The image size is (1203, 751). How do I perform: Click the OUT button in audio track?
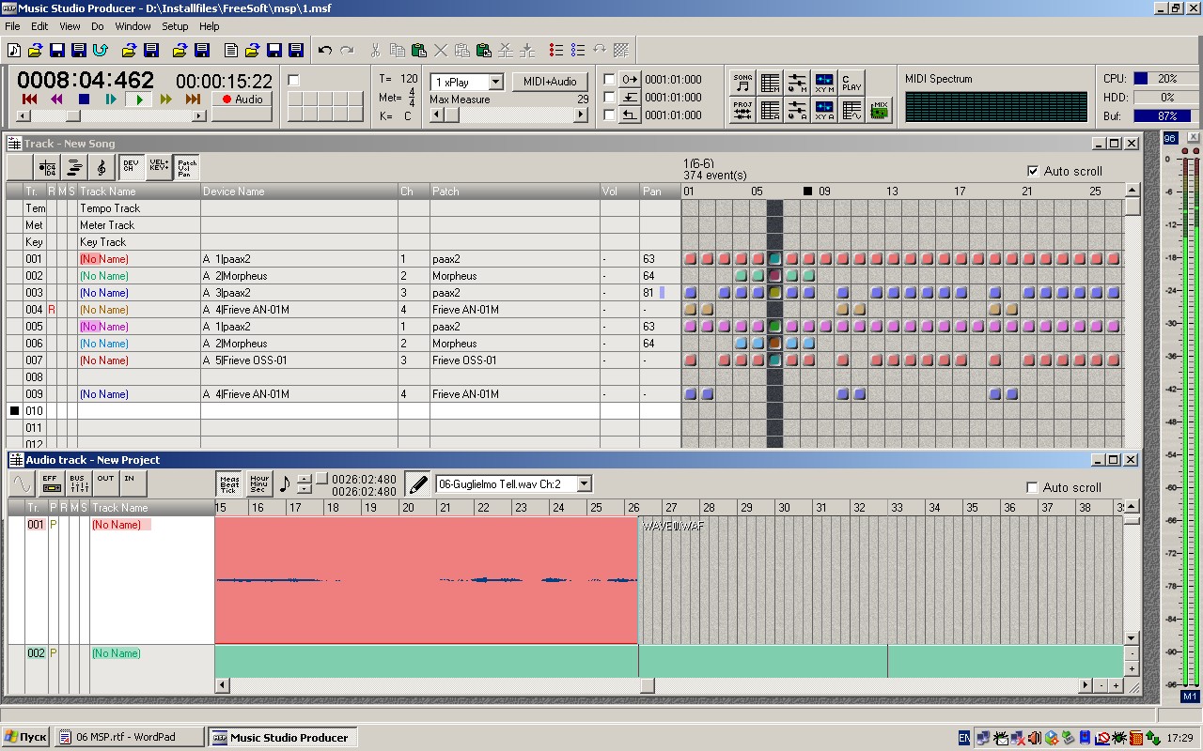coord(105,483)
